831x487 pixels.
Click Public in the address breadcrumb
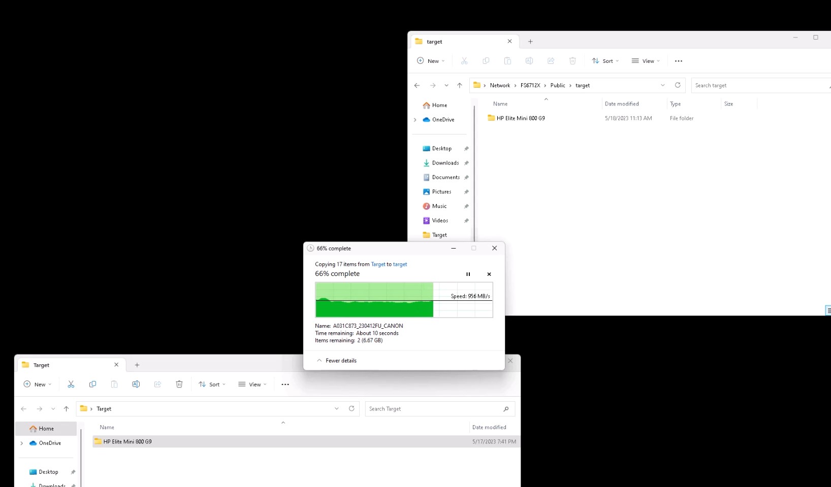pos(558,85)
